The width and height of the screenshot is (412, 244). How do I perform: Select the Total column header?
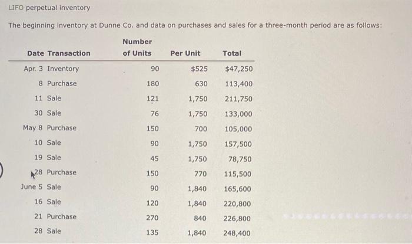click(232, 53)
